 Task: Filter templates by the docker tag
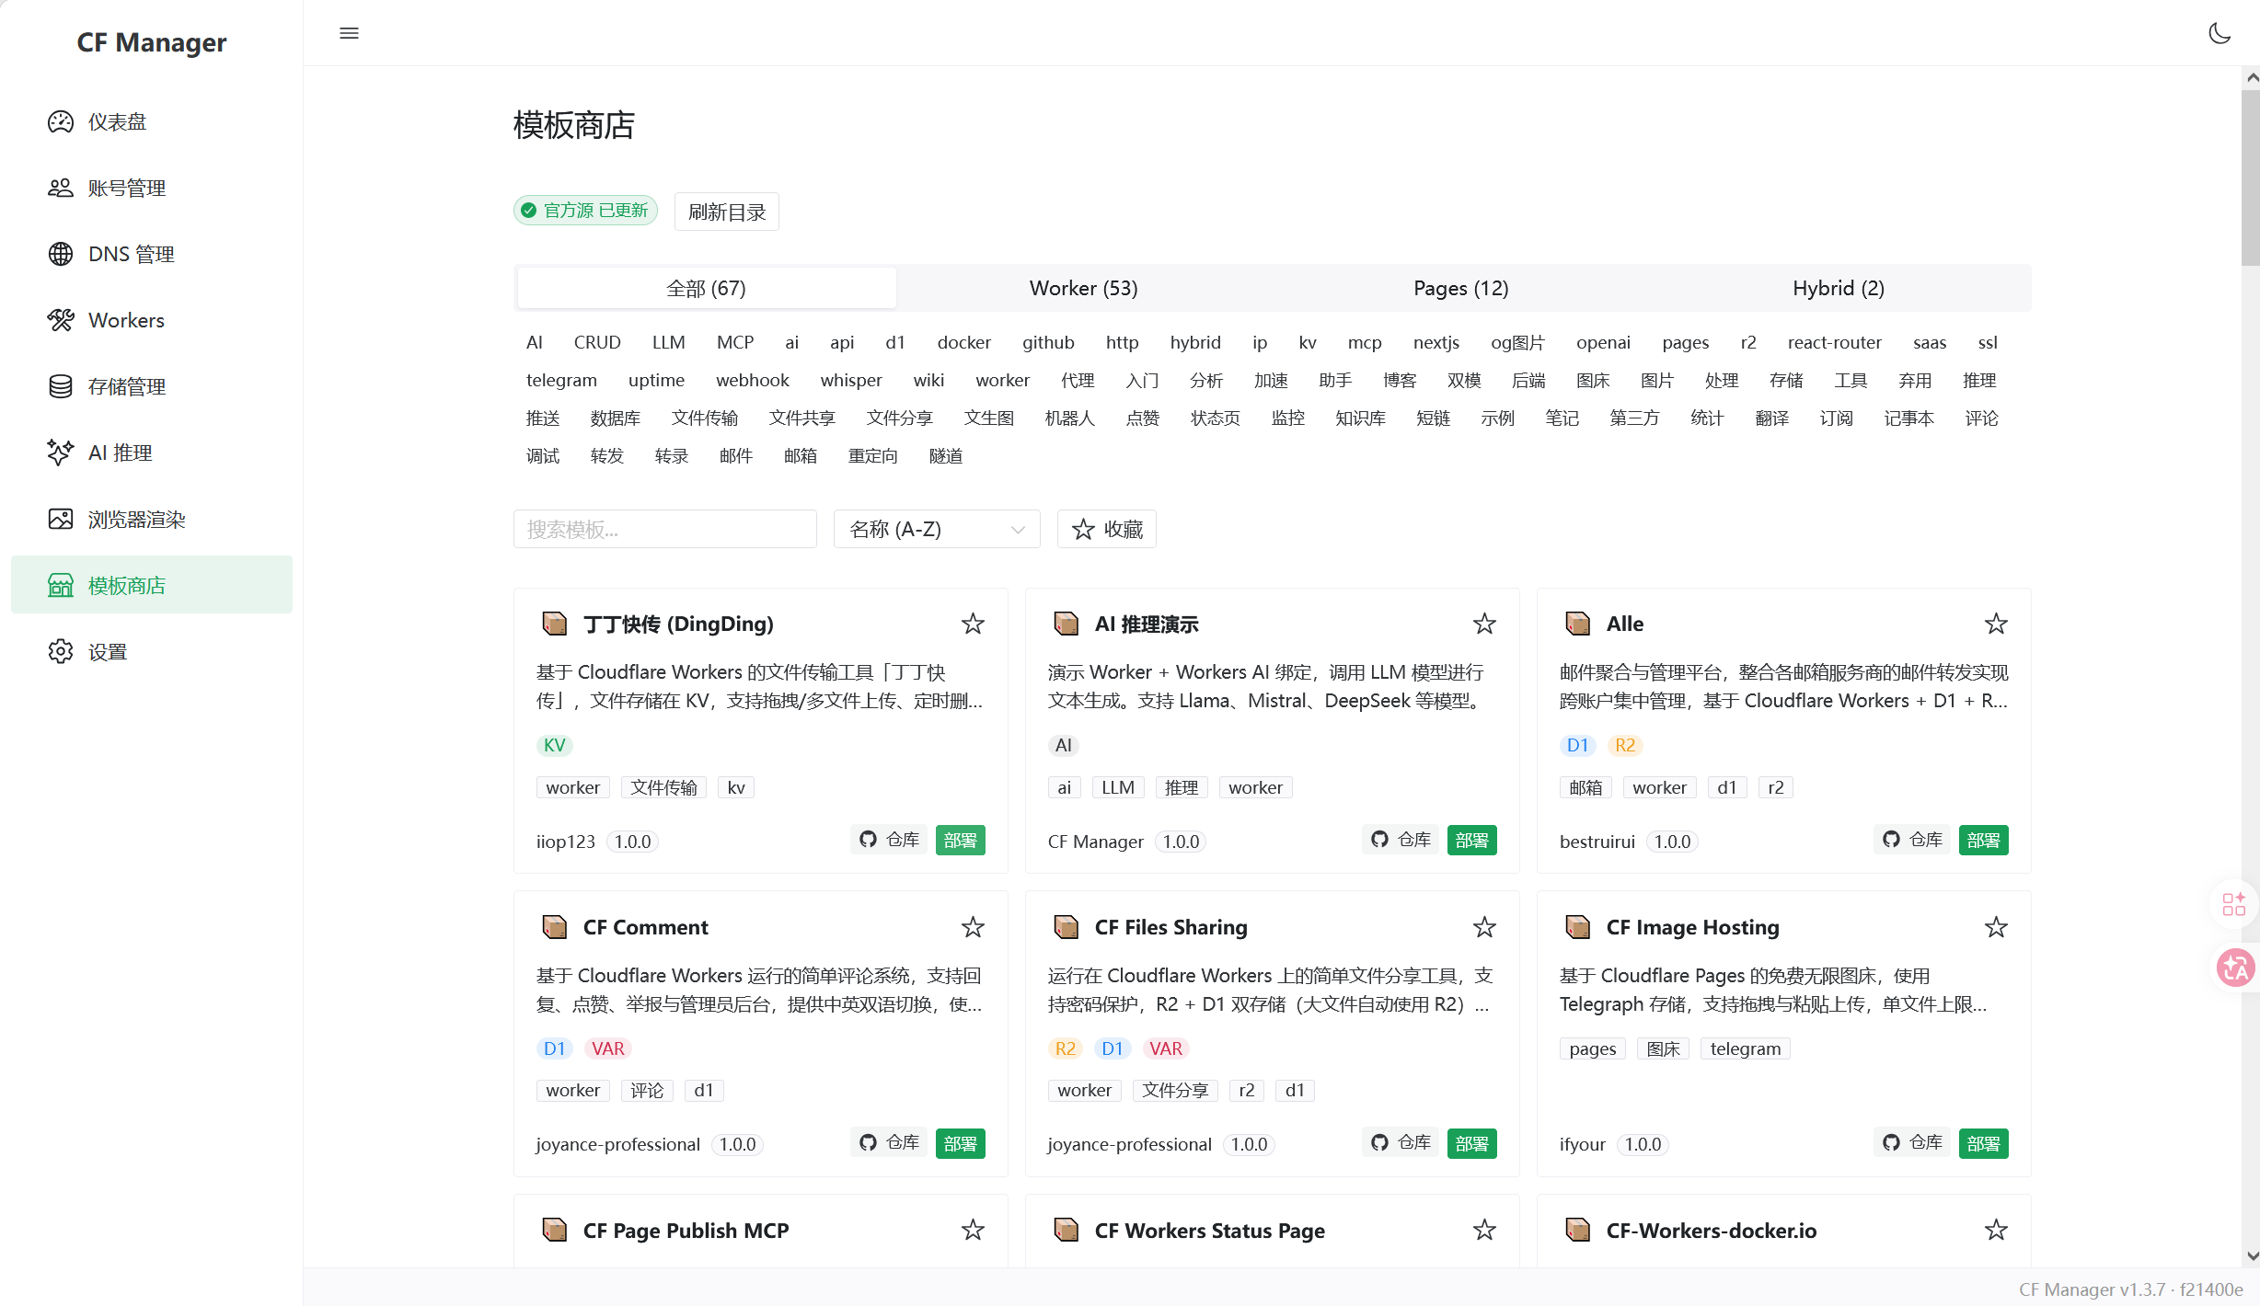[x=964, y=342]
